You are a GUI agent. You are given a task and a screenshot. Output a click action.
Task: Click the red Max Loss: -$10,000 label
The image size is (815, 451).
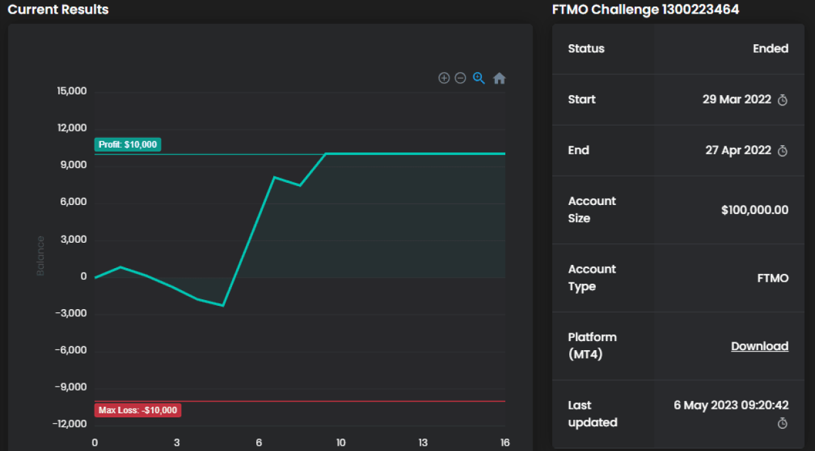point(138,410)
